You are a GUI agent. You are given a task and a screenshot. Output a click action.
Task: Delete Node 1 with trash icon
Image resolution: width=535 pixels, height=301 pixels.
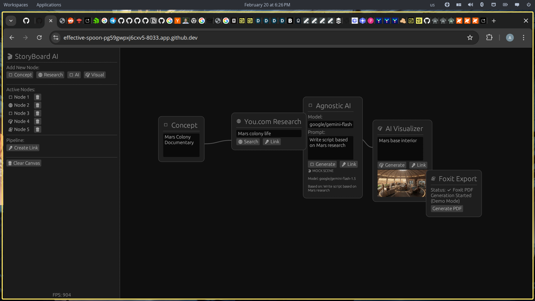tap(37, 97)
